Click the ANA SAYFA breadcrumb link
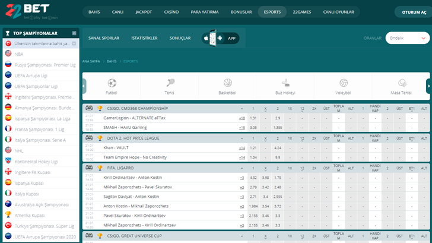 (91, 61)
